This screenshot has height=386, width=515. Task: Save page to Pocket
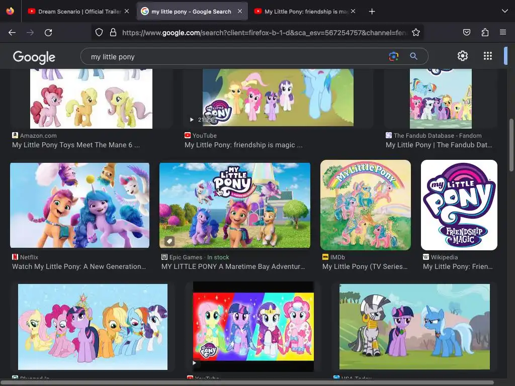(x=467, y=33)
